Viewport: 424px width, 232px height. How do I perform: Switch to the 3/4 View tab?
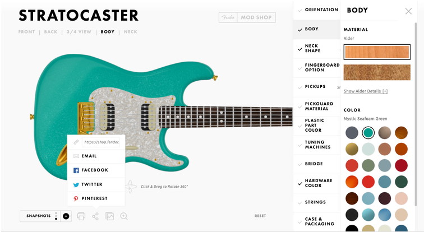pos(79,32)
